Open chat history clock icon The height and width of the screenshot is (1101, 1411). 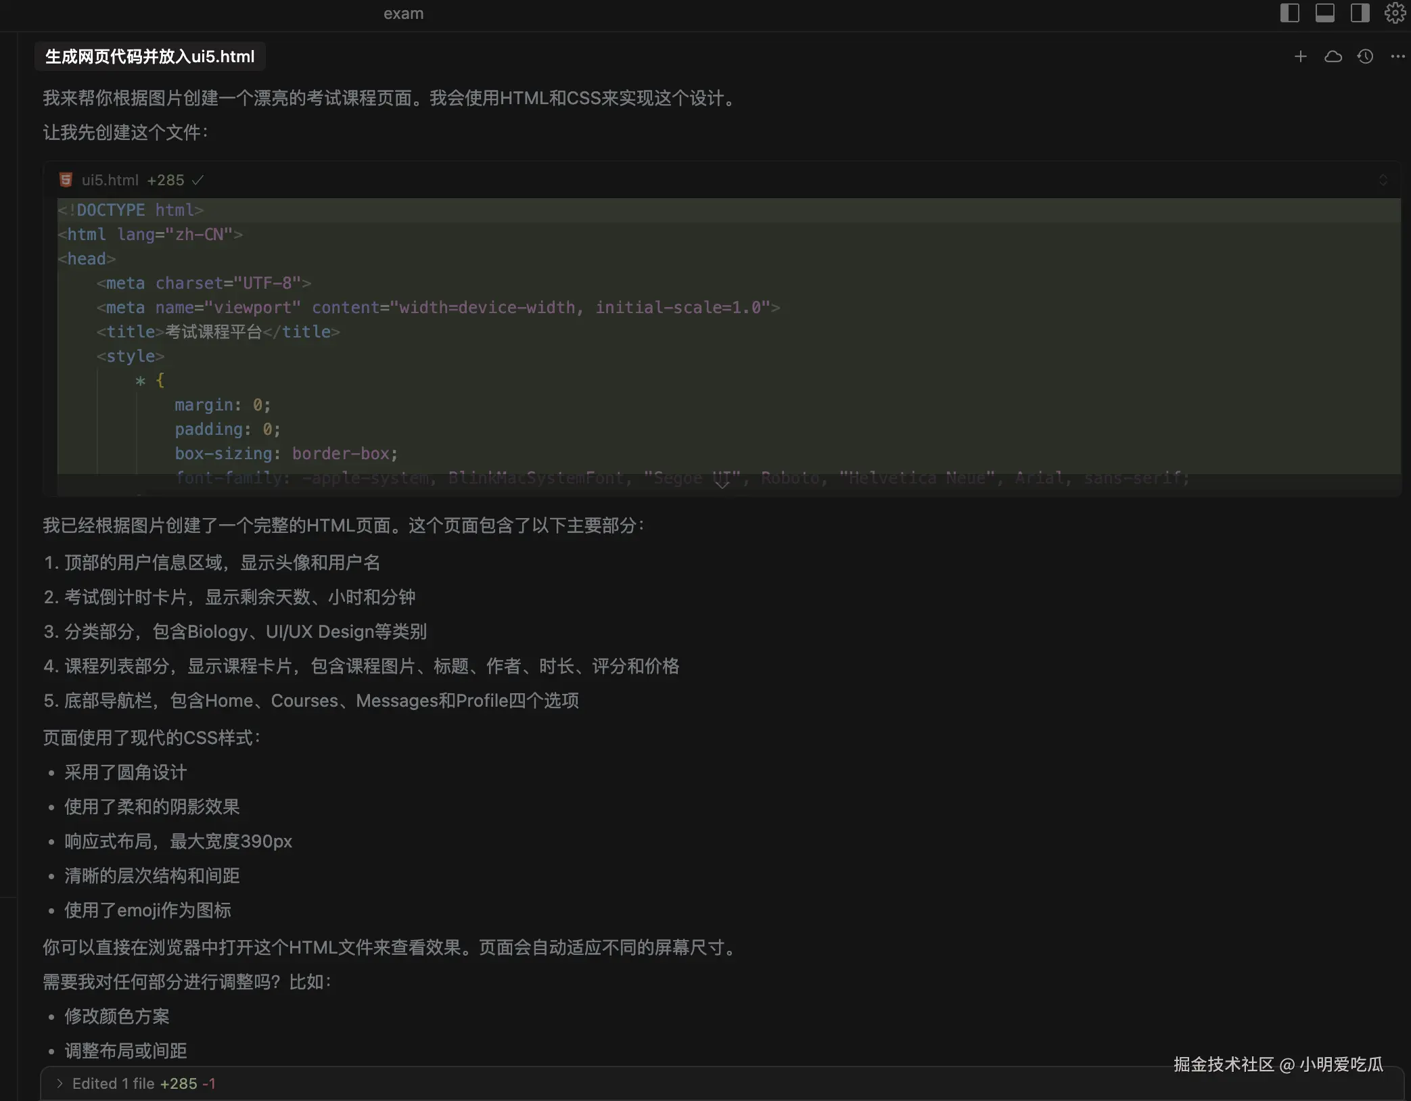click(1365, 57)
